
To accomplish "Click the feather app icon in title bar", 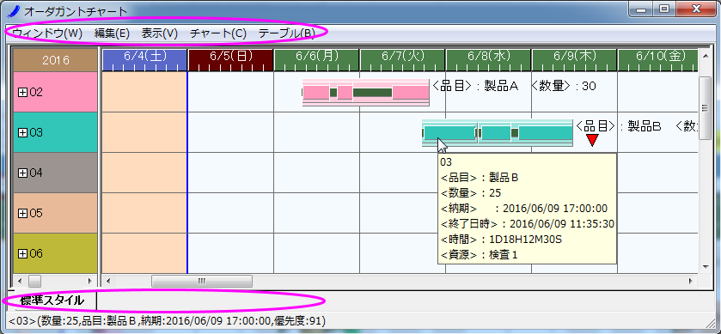I will click(15, 10).
